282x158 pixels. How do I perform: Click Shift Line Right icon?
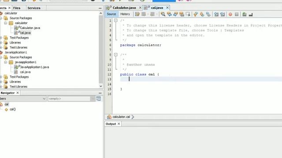tap(223, 14)
